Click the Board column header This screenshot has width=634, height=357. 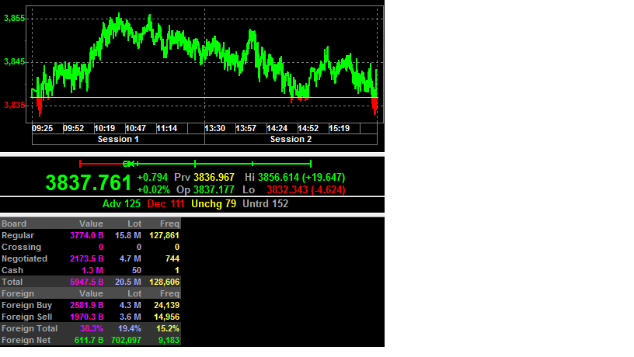point(14,224)
